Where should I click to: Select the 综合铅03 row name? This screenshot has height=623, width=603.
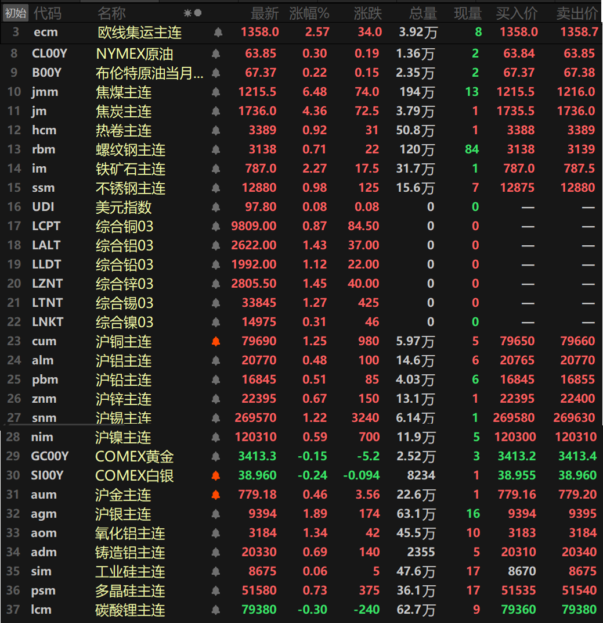[x=125, y=264]
